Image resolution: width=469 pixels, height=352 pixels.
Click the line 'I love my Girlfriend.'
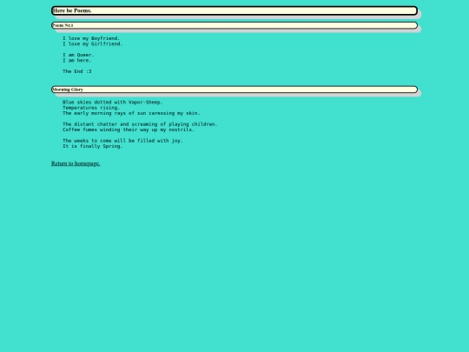[93, 43]
